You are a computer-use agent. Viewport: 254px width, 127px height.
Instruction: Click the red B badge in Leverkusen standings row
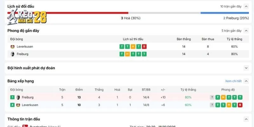click(240, 105)
